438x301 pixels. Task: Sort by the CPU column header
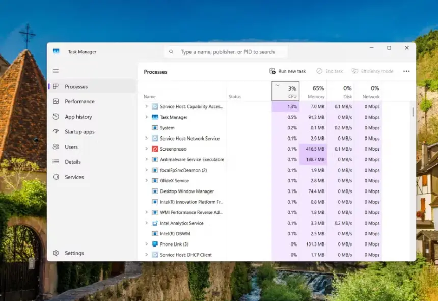tap(286, 91)
